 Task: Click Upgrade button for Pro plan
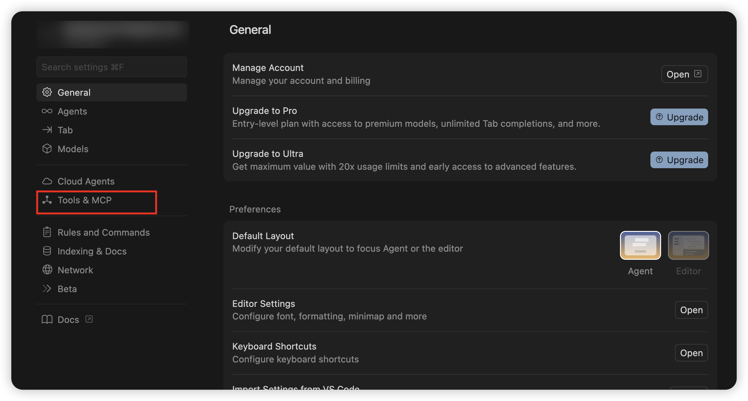[x=679, y=117]
